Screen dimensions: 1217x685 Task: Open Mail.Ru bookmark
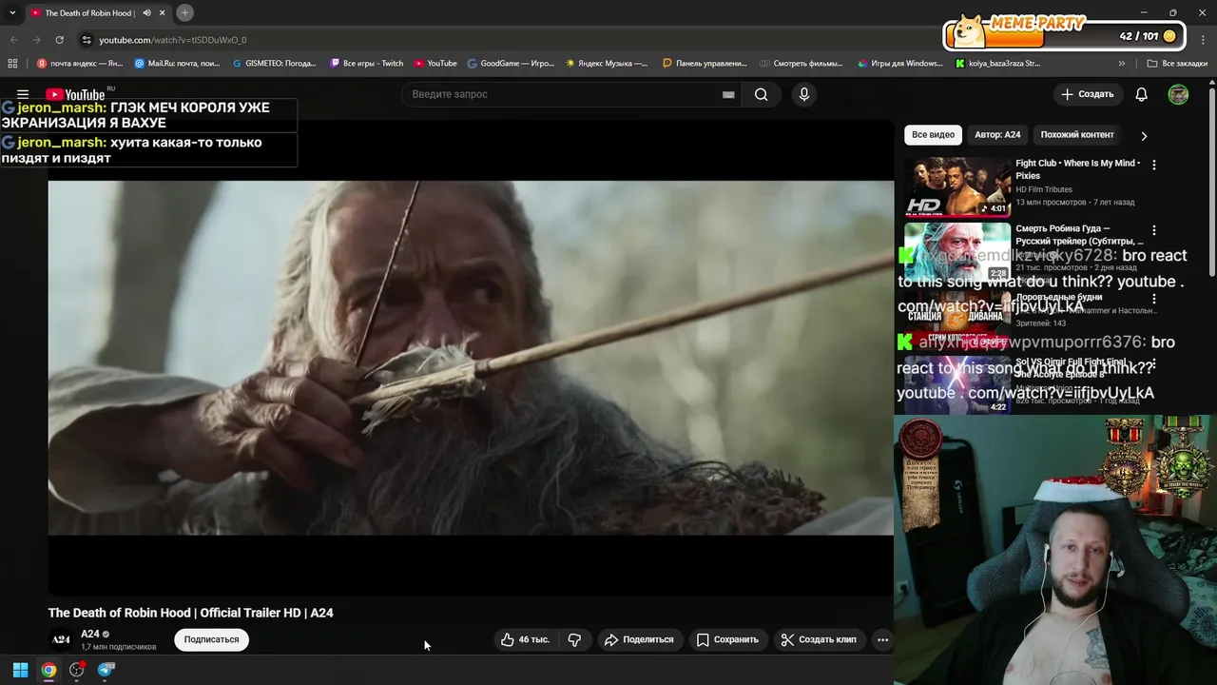click(x=178, y=64)
